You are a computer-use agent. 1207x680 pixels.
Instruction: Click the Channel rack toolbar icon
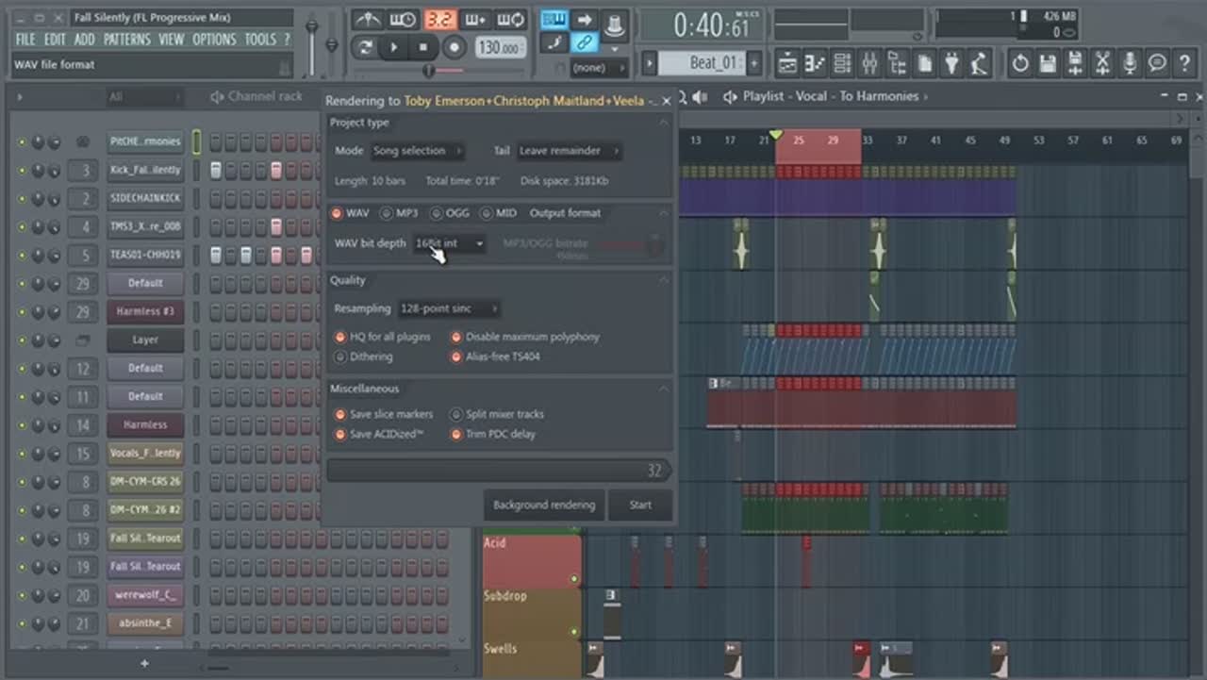tap(842, 63)
